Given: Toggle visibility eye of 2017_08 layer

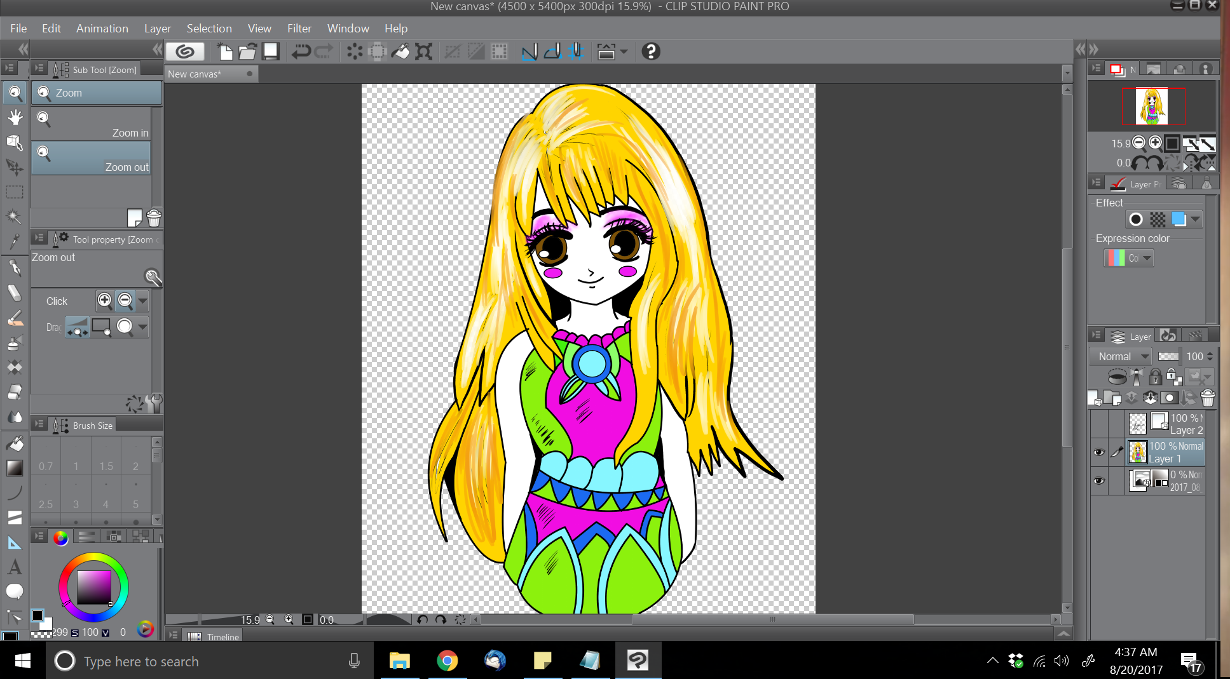Looking at the screenshot, I should [1098, 481].
